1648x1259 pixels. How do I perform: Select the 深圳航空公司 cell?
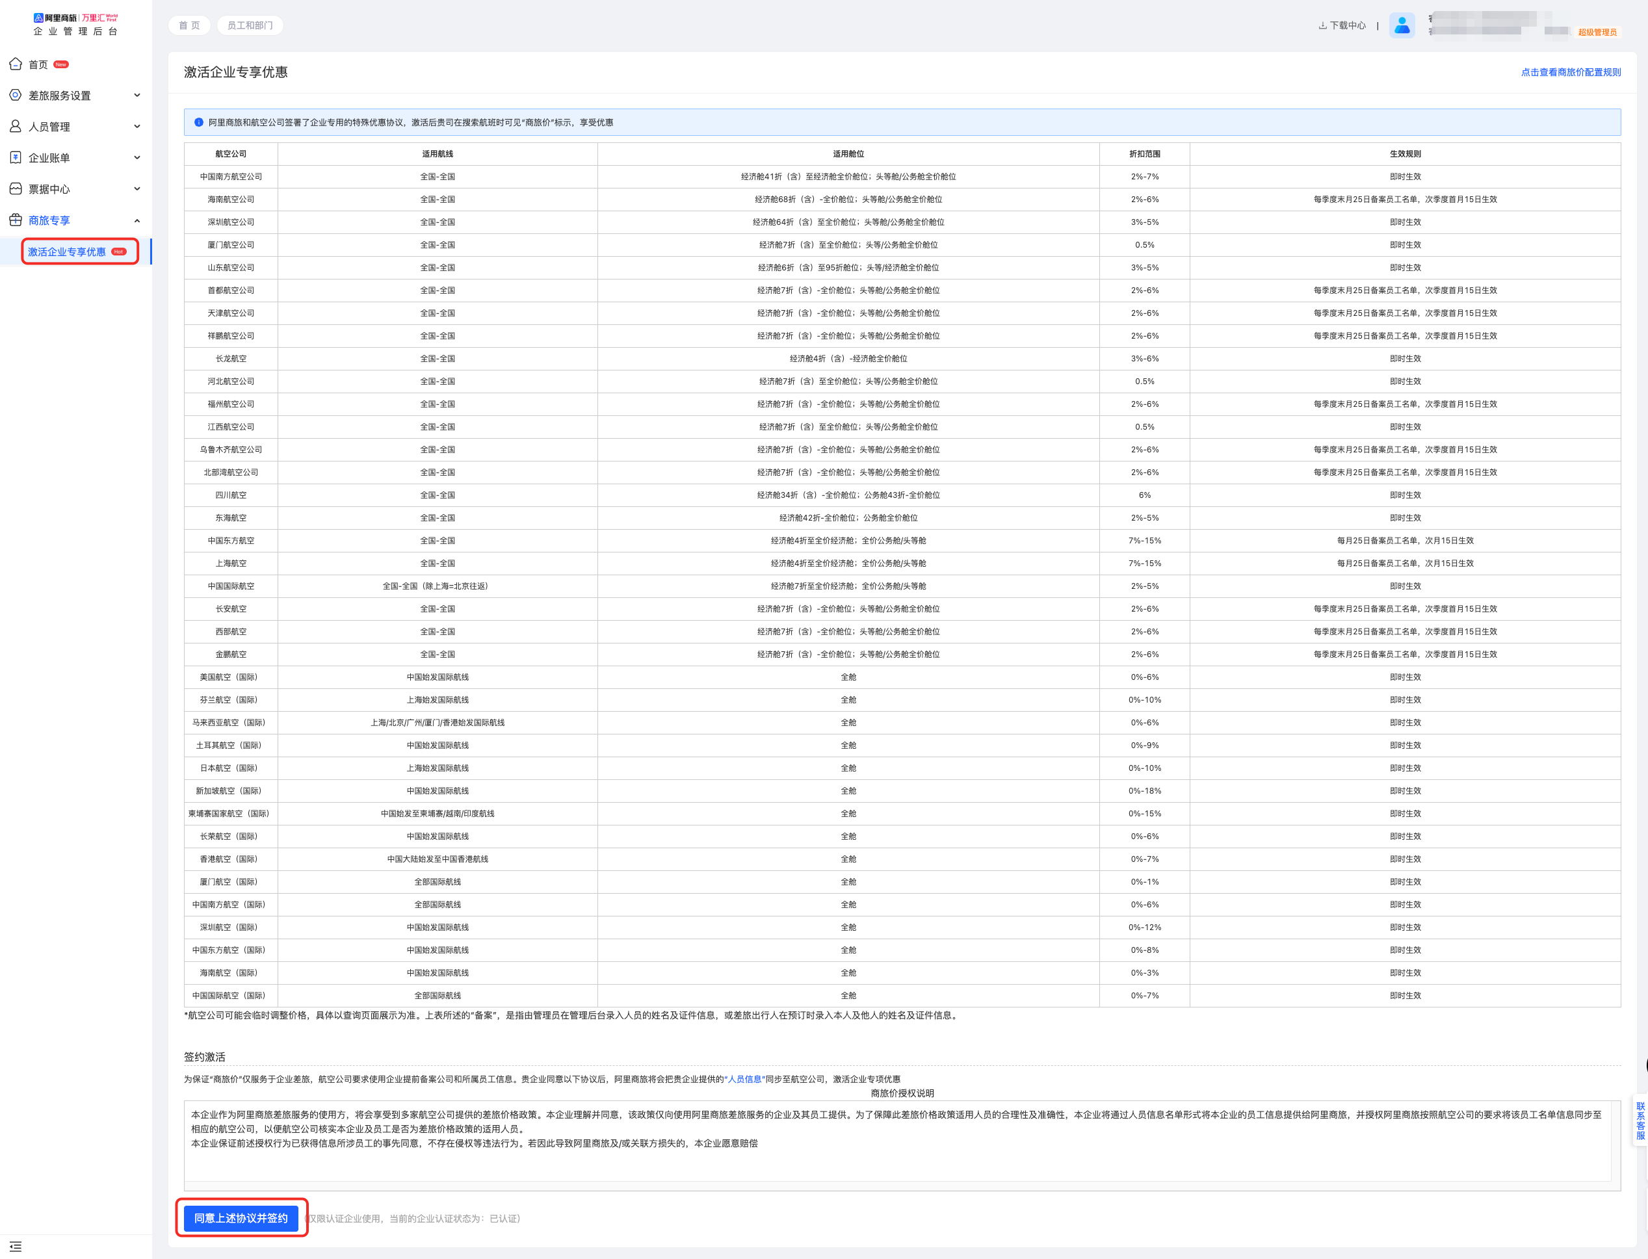coord(231,222)
